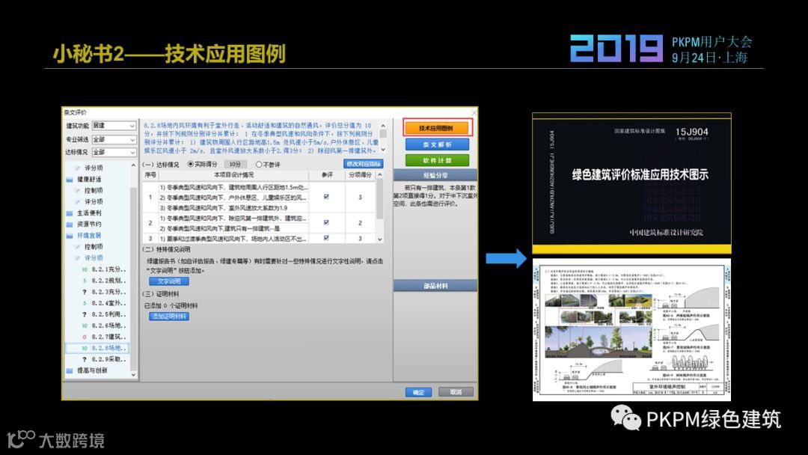Open 评分项 under 健康舒适
Viewport: 808px width, 455px height.
(94, 201)
